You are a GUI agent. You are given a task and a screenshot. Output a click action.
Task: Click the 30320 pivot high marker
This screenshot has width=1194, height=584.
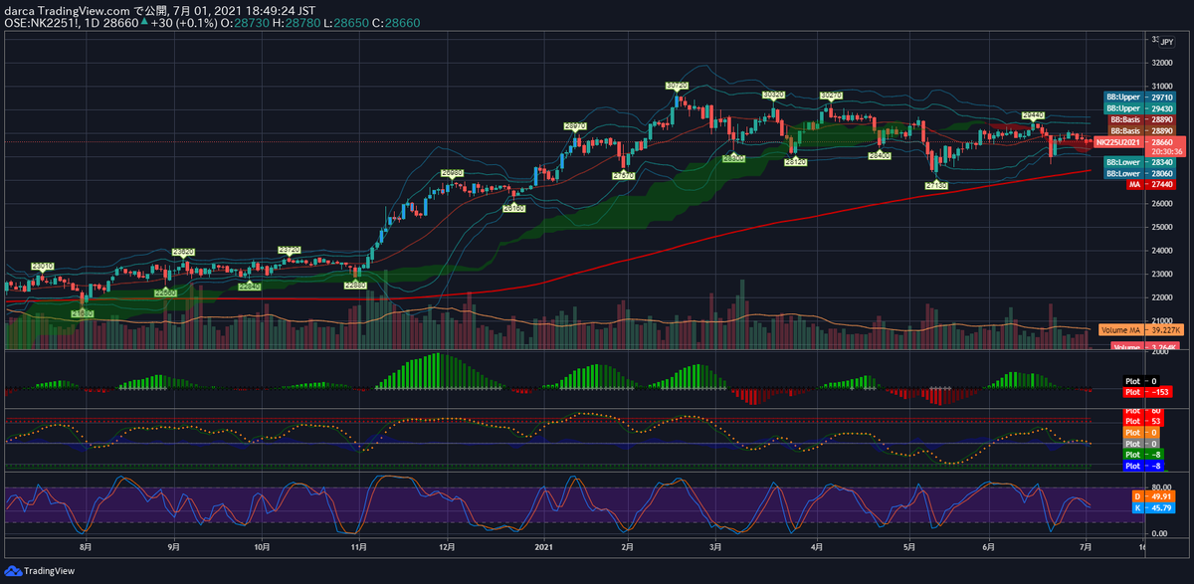[x=774, y=95]
